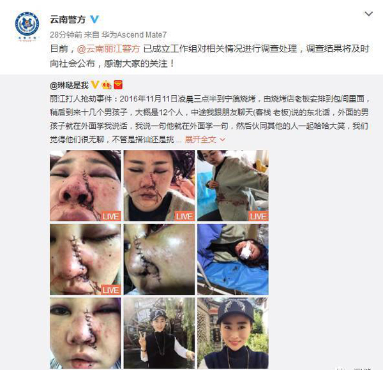Open the 28分钟前 post timestamp
The width and height of the screenshot is (383, 370).
[66, 35]
